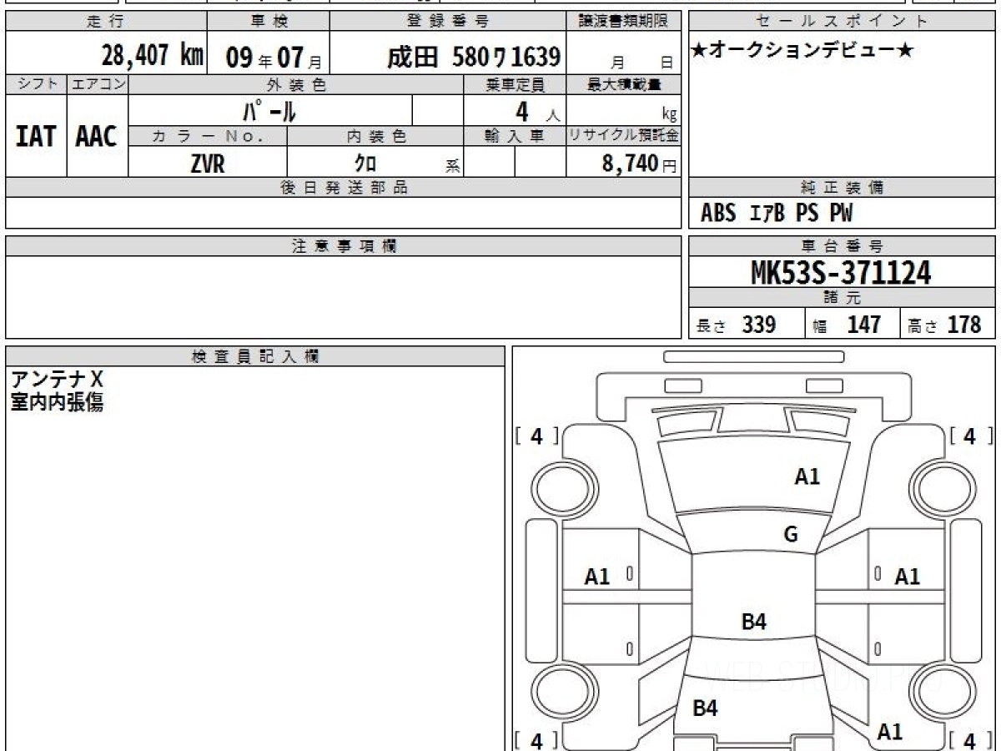Click the A1 mark on the hood
This screenshot has width=1001, height=751.
pyautogui.click(x=807, y=476)
